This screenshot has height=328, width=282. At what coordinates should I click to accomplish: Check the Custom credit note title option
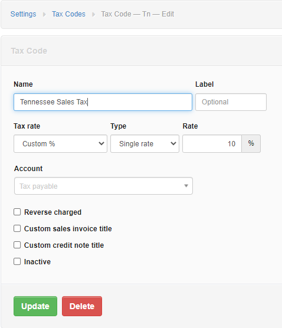pyautogui.click(x=17, y=245)
